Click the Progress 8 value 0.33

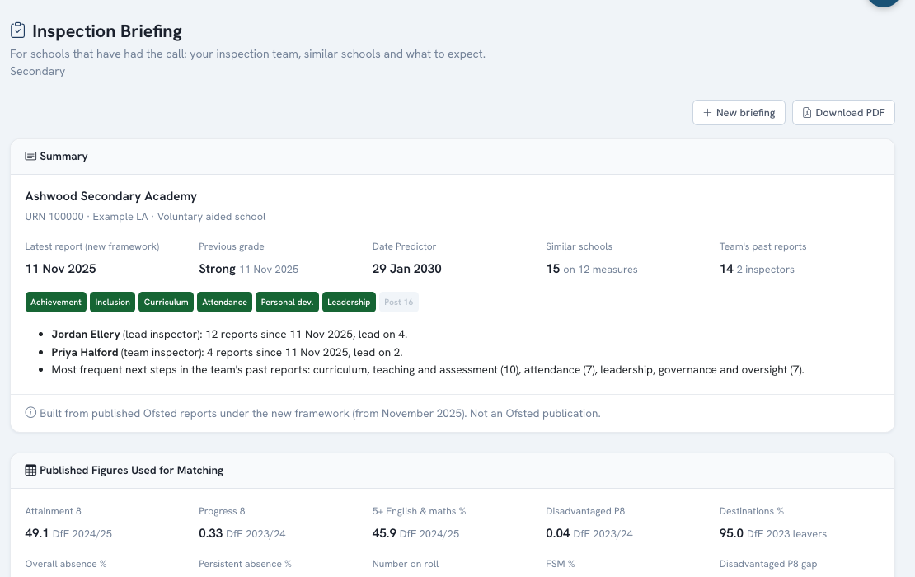[x=211, y=533]
